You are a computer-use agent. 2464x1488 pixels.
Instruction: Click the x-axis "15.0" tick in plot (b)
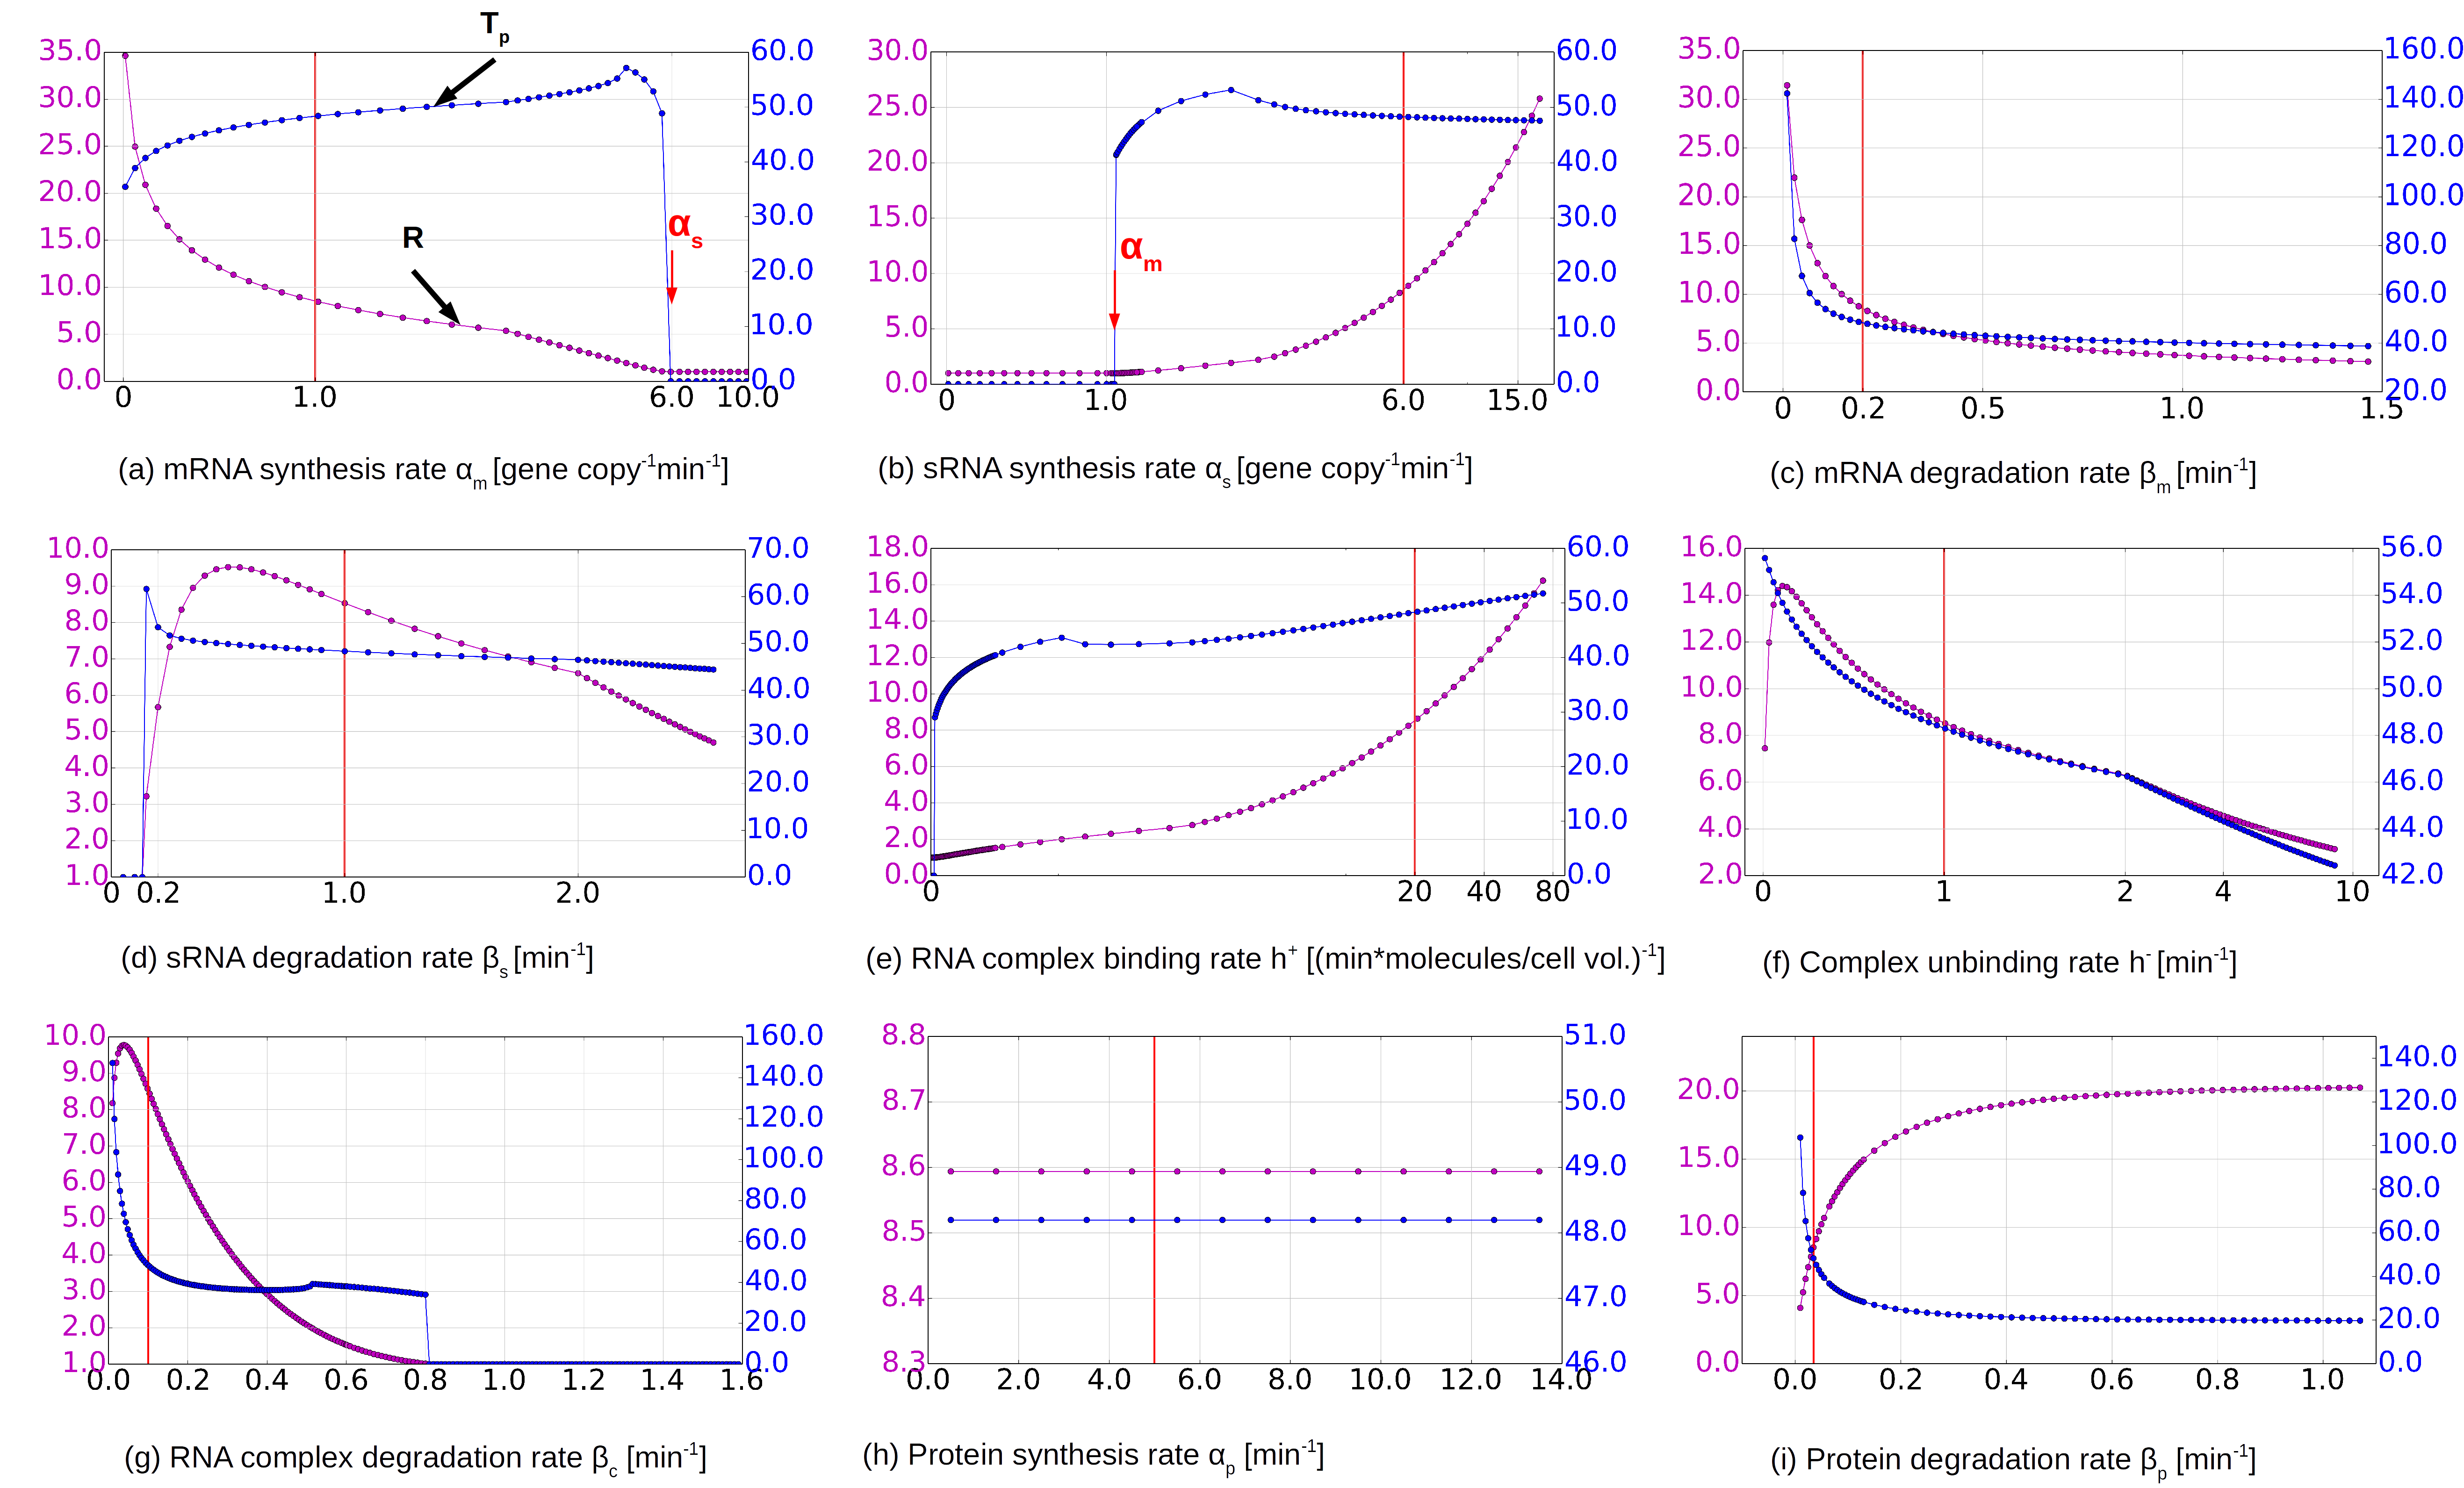click(1517, 400)
